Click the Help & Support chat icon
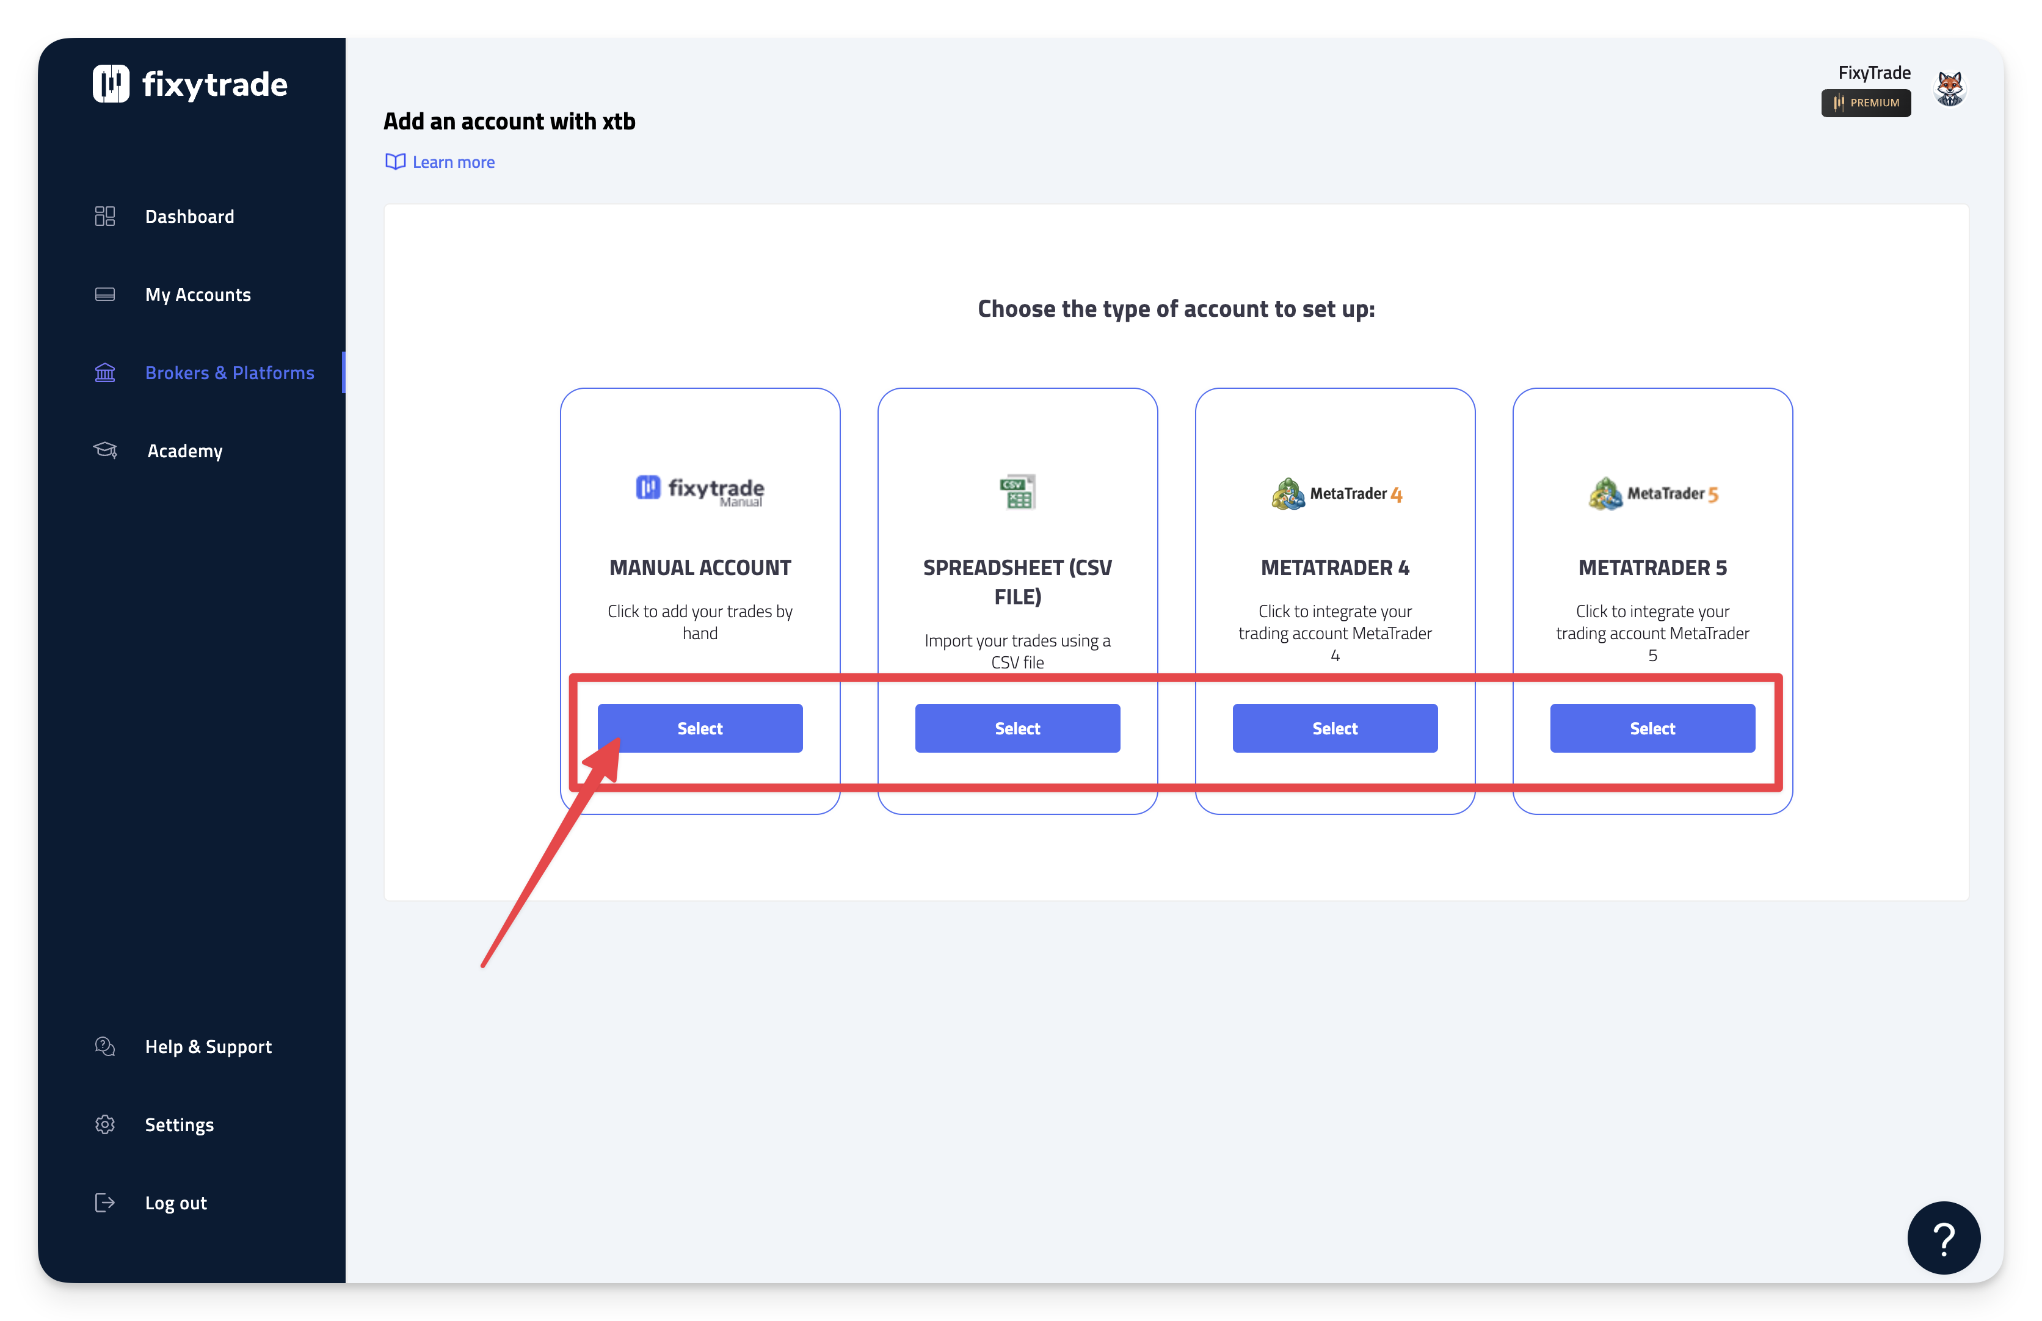 point(104,1046)
